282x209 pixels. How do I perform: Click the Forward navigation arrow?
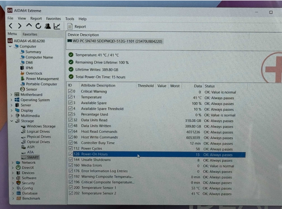click(19, 26)
